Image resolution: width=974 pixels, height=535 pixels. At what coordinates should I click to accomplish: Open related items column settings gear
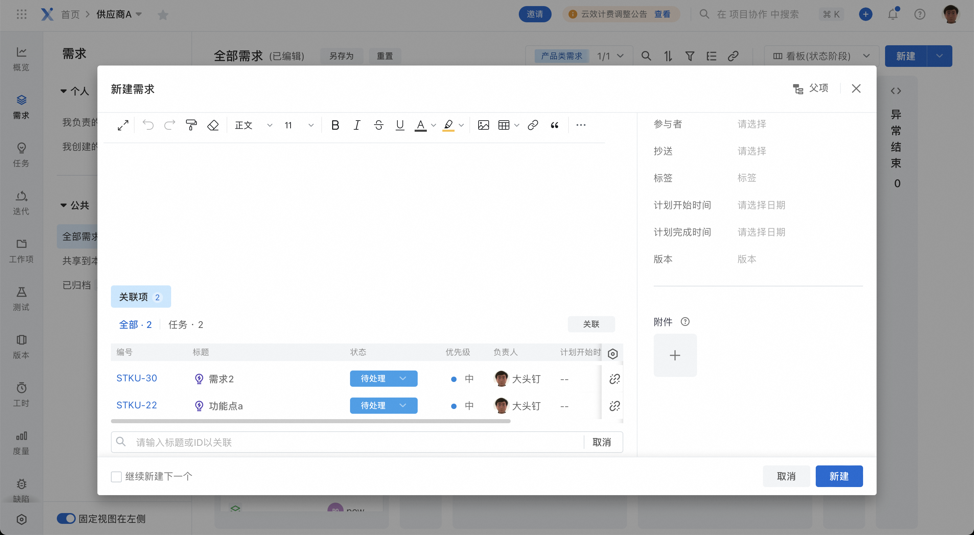coord(613,354)
